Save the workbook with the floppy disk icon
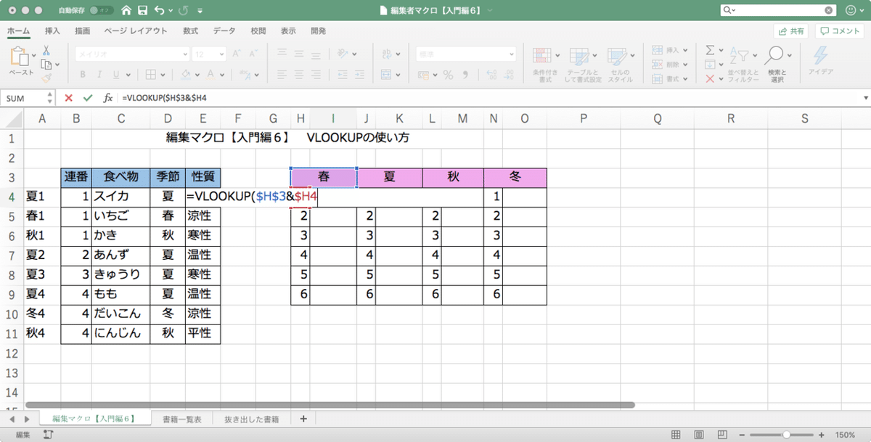Viewport: 871px width, 442px height. pyautogui.click(x=143, y=11)
